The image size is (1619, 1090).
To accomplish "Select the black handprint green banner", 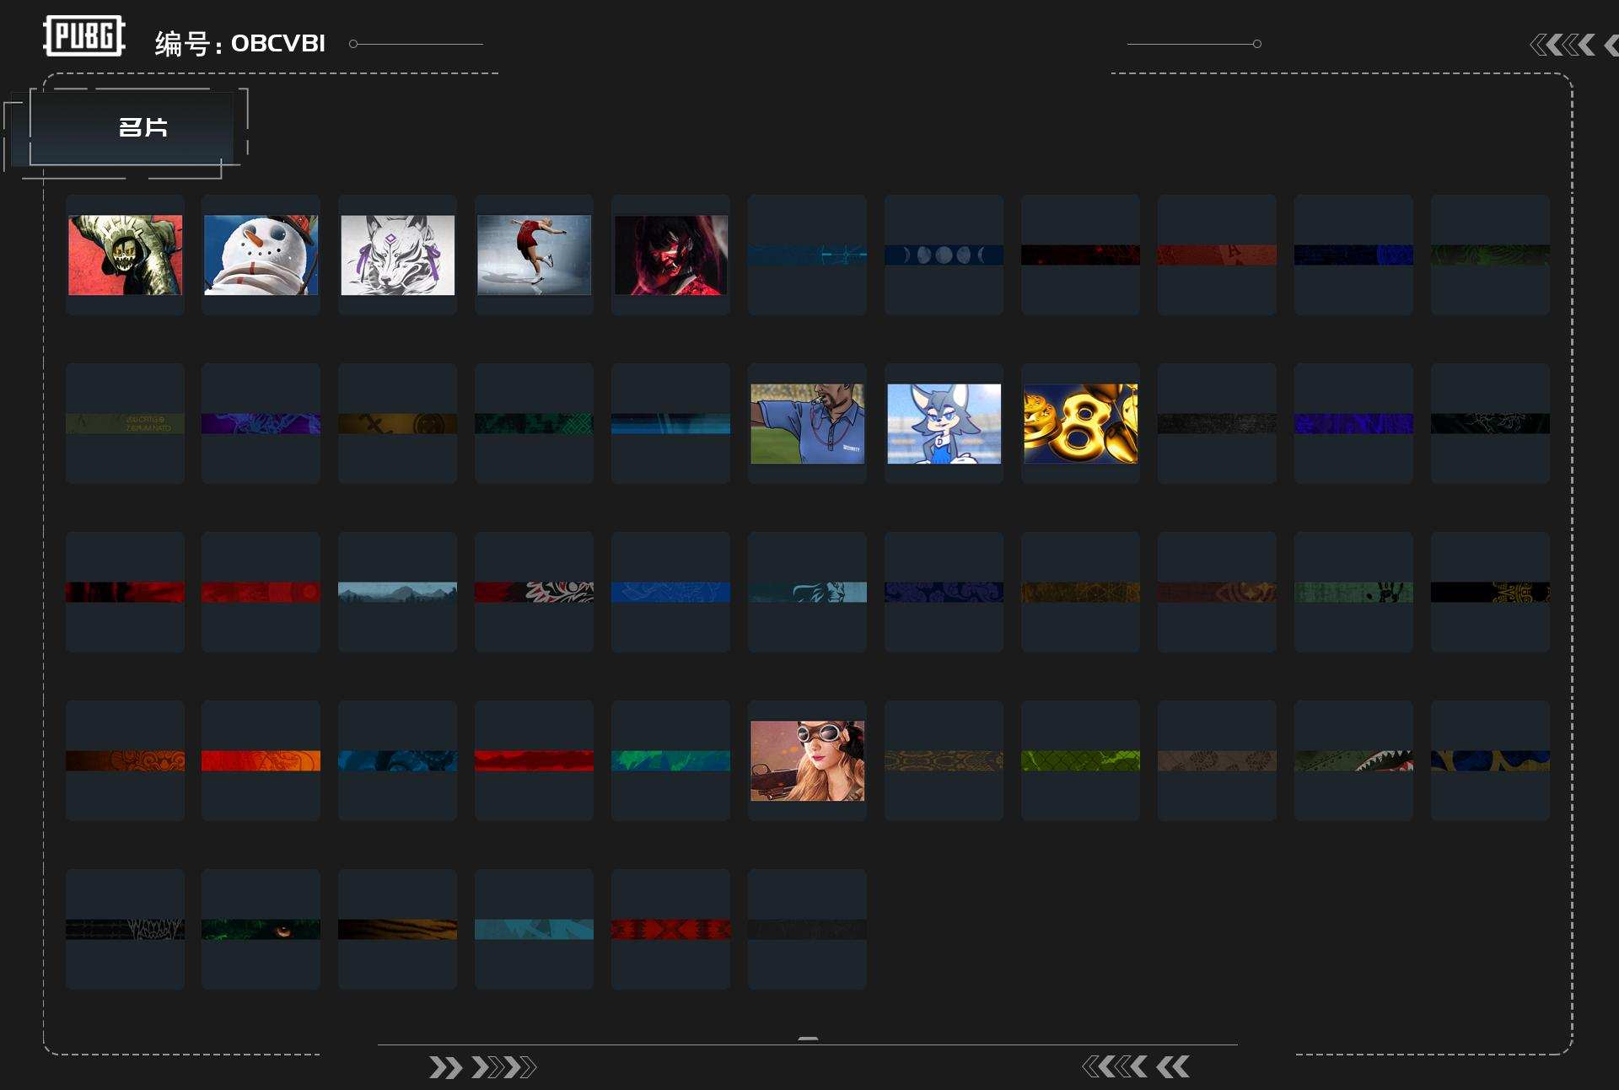I will tap(1353, 592).
